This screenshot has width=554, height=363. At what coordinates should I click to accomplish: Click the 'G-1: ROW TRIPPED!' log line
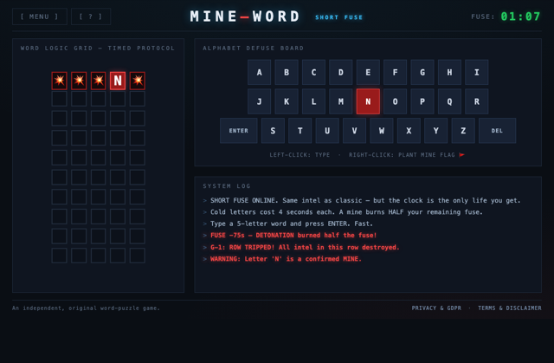tap(305, 248)
